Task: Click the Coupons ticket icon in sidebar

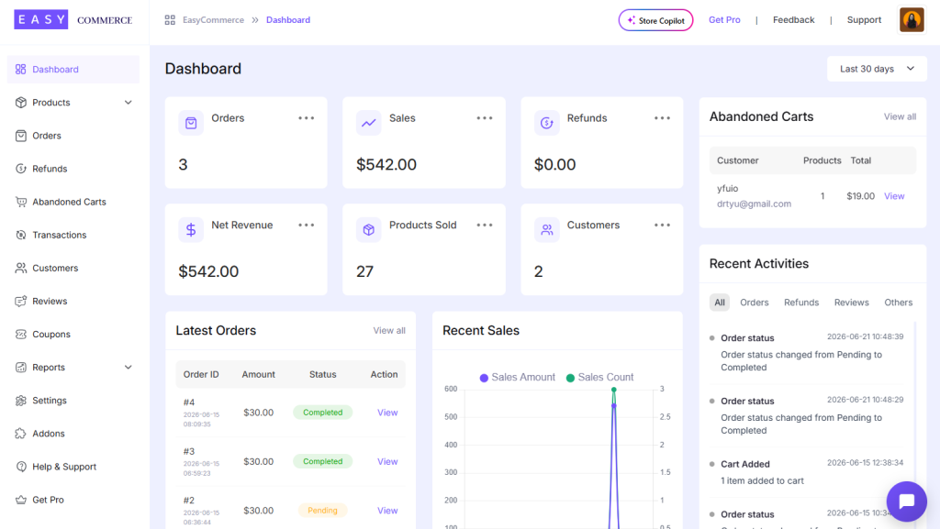Action: point(21,334)
